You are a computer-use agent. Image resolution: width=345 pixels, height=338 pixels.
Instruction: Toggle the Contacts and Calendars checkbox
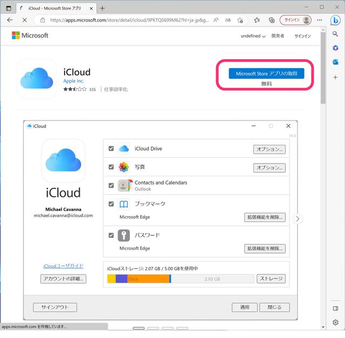tap(111, 185)
